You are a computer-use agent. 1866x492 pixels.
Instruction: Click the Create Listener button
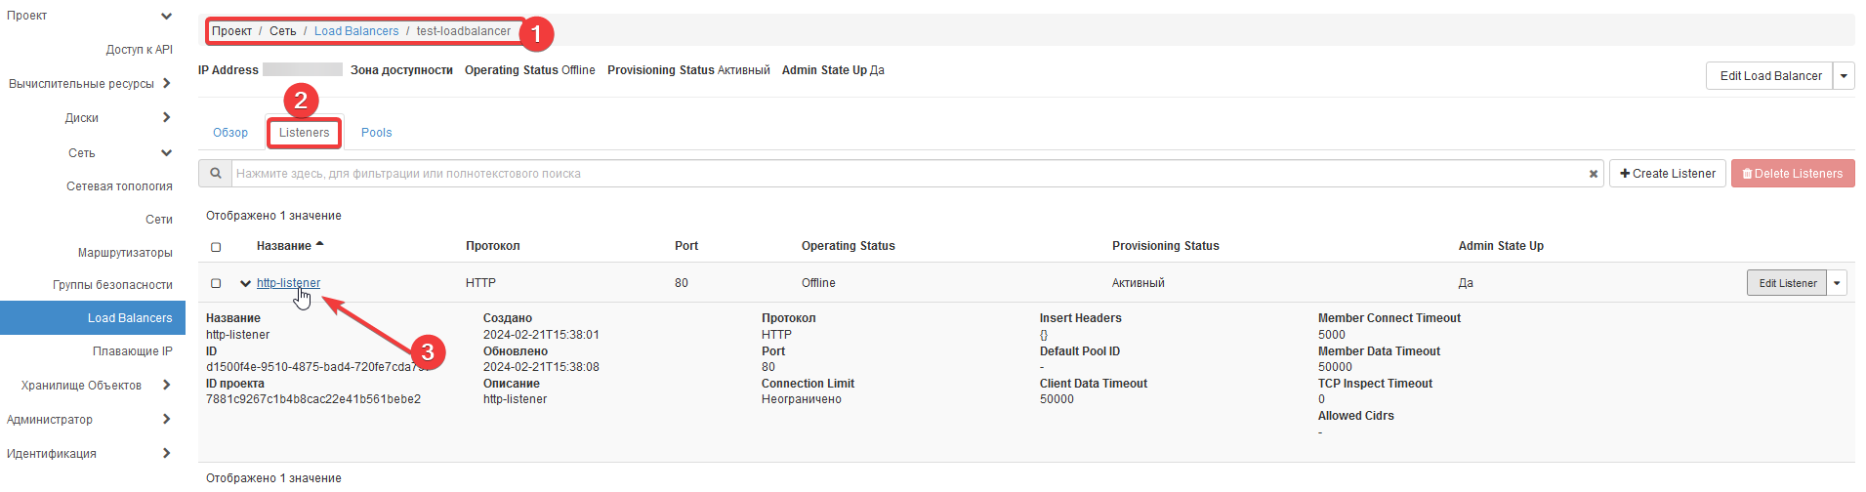click(1667, 174)
